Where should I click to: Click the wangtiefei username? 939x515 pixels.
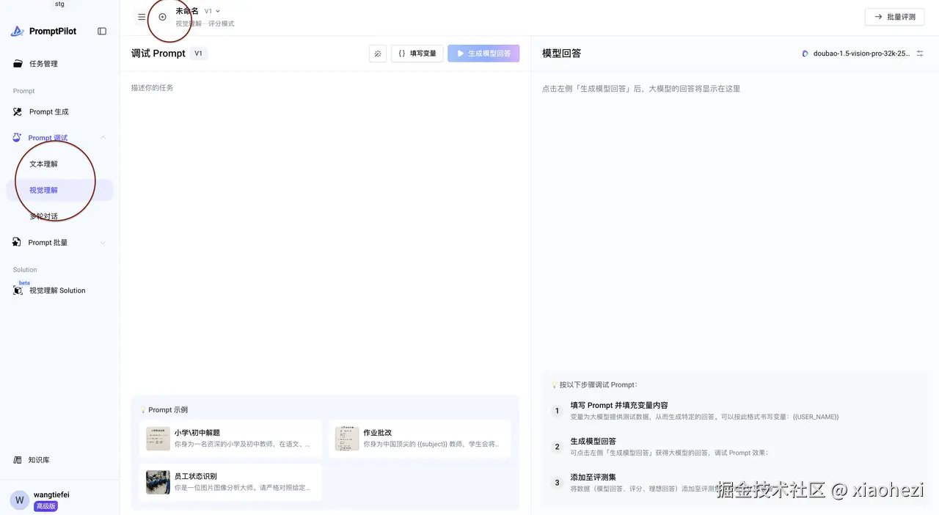pyautogui.click(x=51, y=495)
